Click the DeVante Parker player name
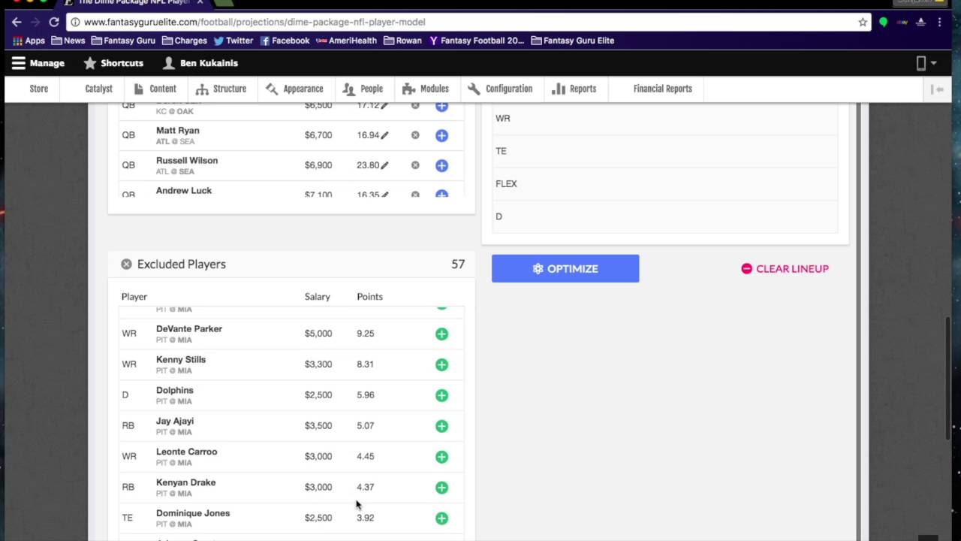Image resolution: width=961 pixels, height=541 pixels. click(189, 329)
